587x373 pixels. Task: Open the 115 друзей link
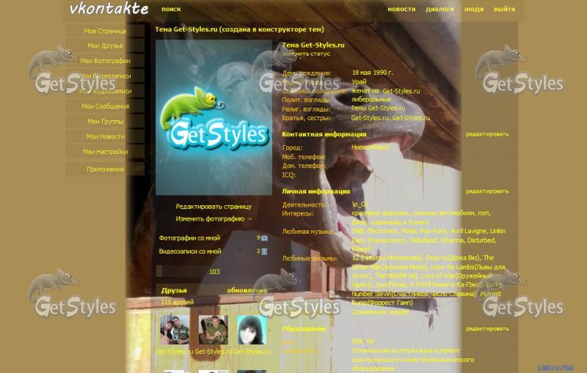tap(177, 302)
